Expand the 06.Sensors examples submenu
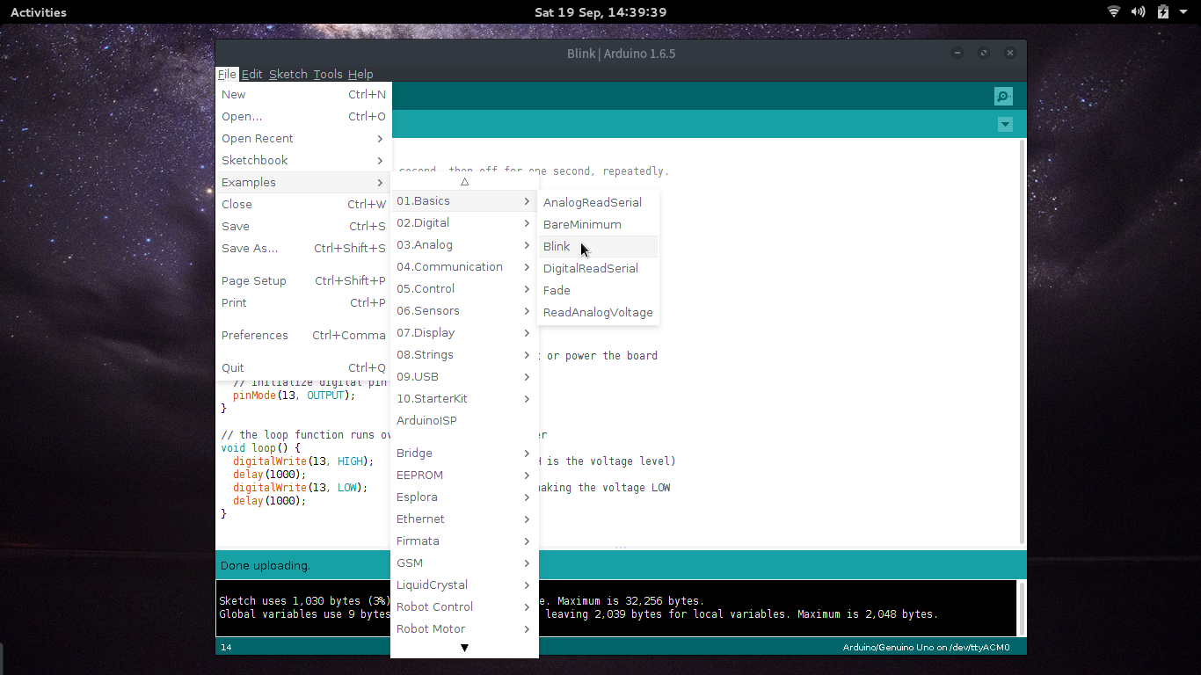Screen dimensions: 1201x675 pos(464,311)
